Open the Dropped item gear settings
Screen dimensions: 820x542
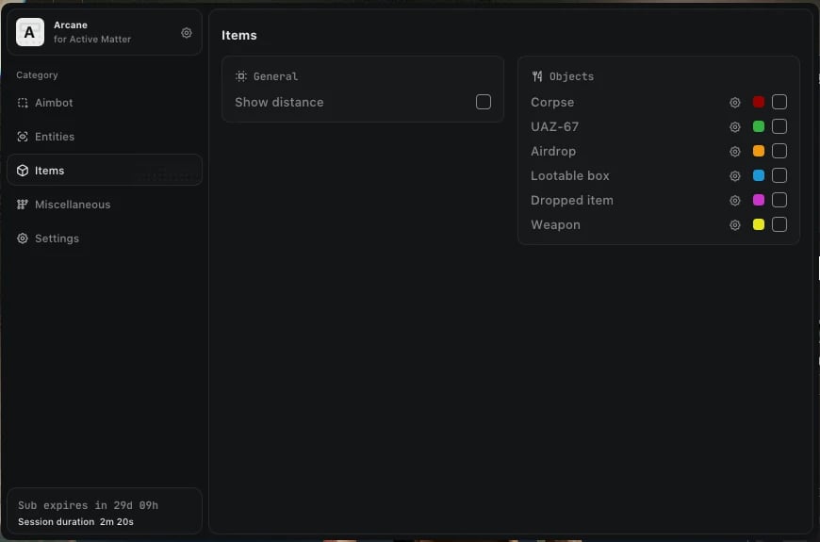point(735,201)
